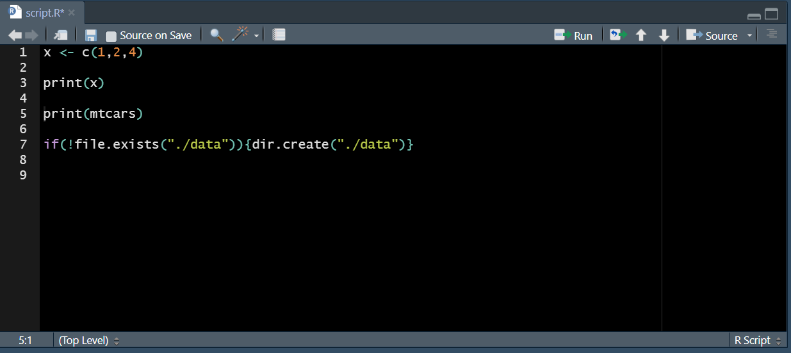Go to the next section with the down arrow
The width and height of the screenshot is (791, 353).
(x=664, y=35)
